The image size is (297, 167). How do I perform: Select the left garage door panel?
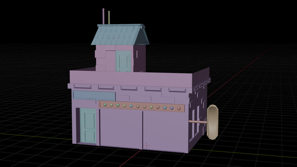click(121, 128)
